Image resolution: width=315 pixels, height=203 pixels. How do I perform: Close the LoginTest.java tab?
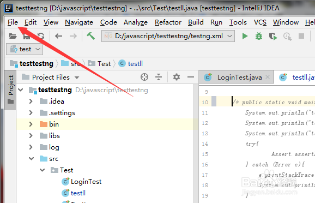[x=268, y=77]
